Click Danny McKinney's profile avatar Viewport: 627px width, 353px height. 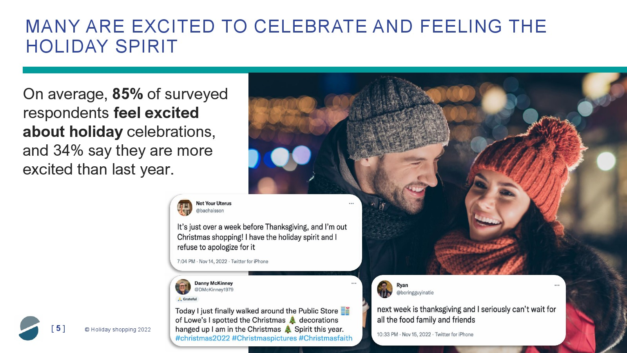tap(183, 287)
